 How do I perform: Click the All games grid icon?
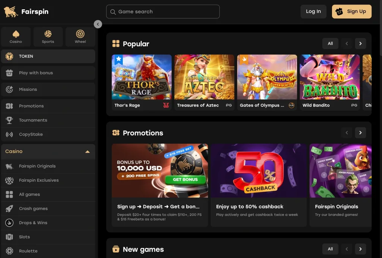(x=9, y=195)
